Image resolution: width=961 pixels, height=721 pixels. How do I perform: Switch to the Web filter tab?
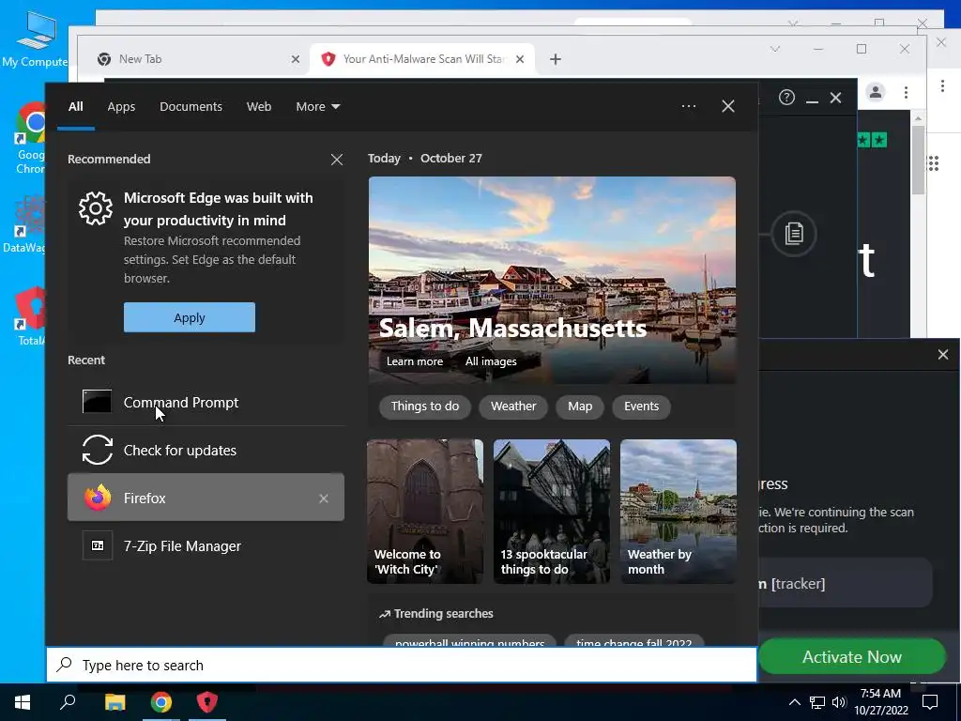point(259,107)
